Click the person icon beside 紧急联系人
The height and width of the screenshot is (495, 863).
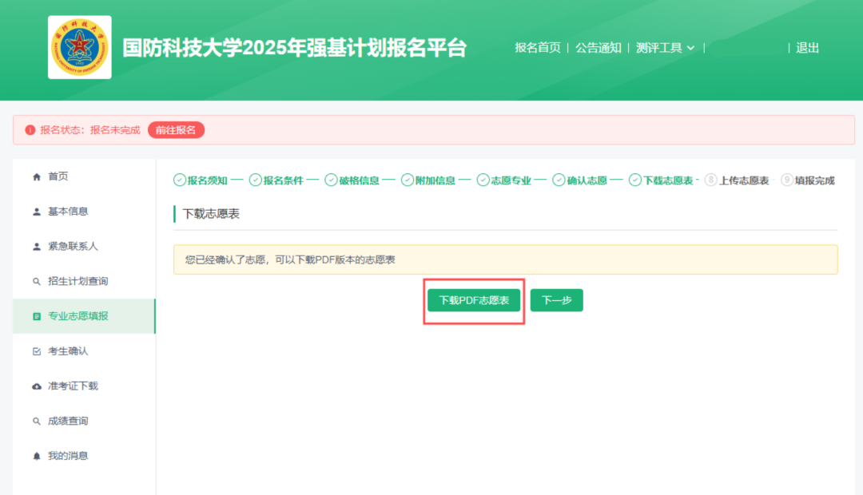click(x=36, y=247)
